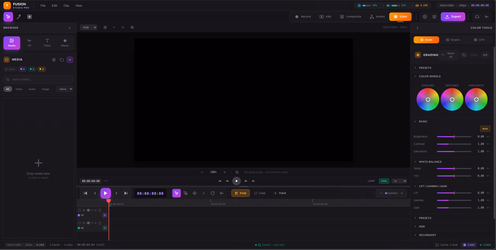The width and height of the screenshot is (496, 250).
Task: Click the Saturation slider
Action: point(454,152)
